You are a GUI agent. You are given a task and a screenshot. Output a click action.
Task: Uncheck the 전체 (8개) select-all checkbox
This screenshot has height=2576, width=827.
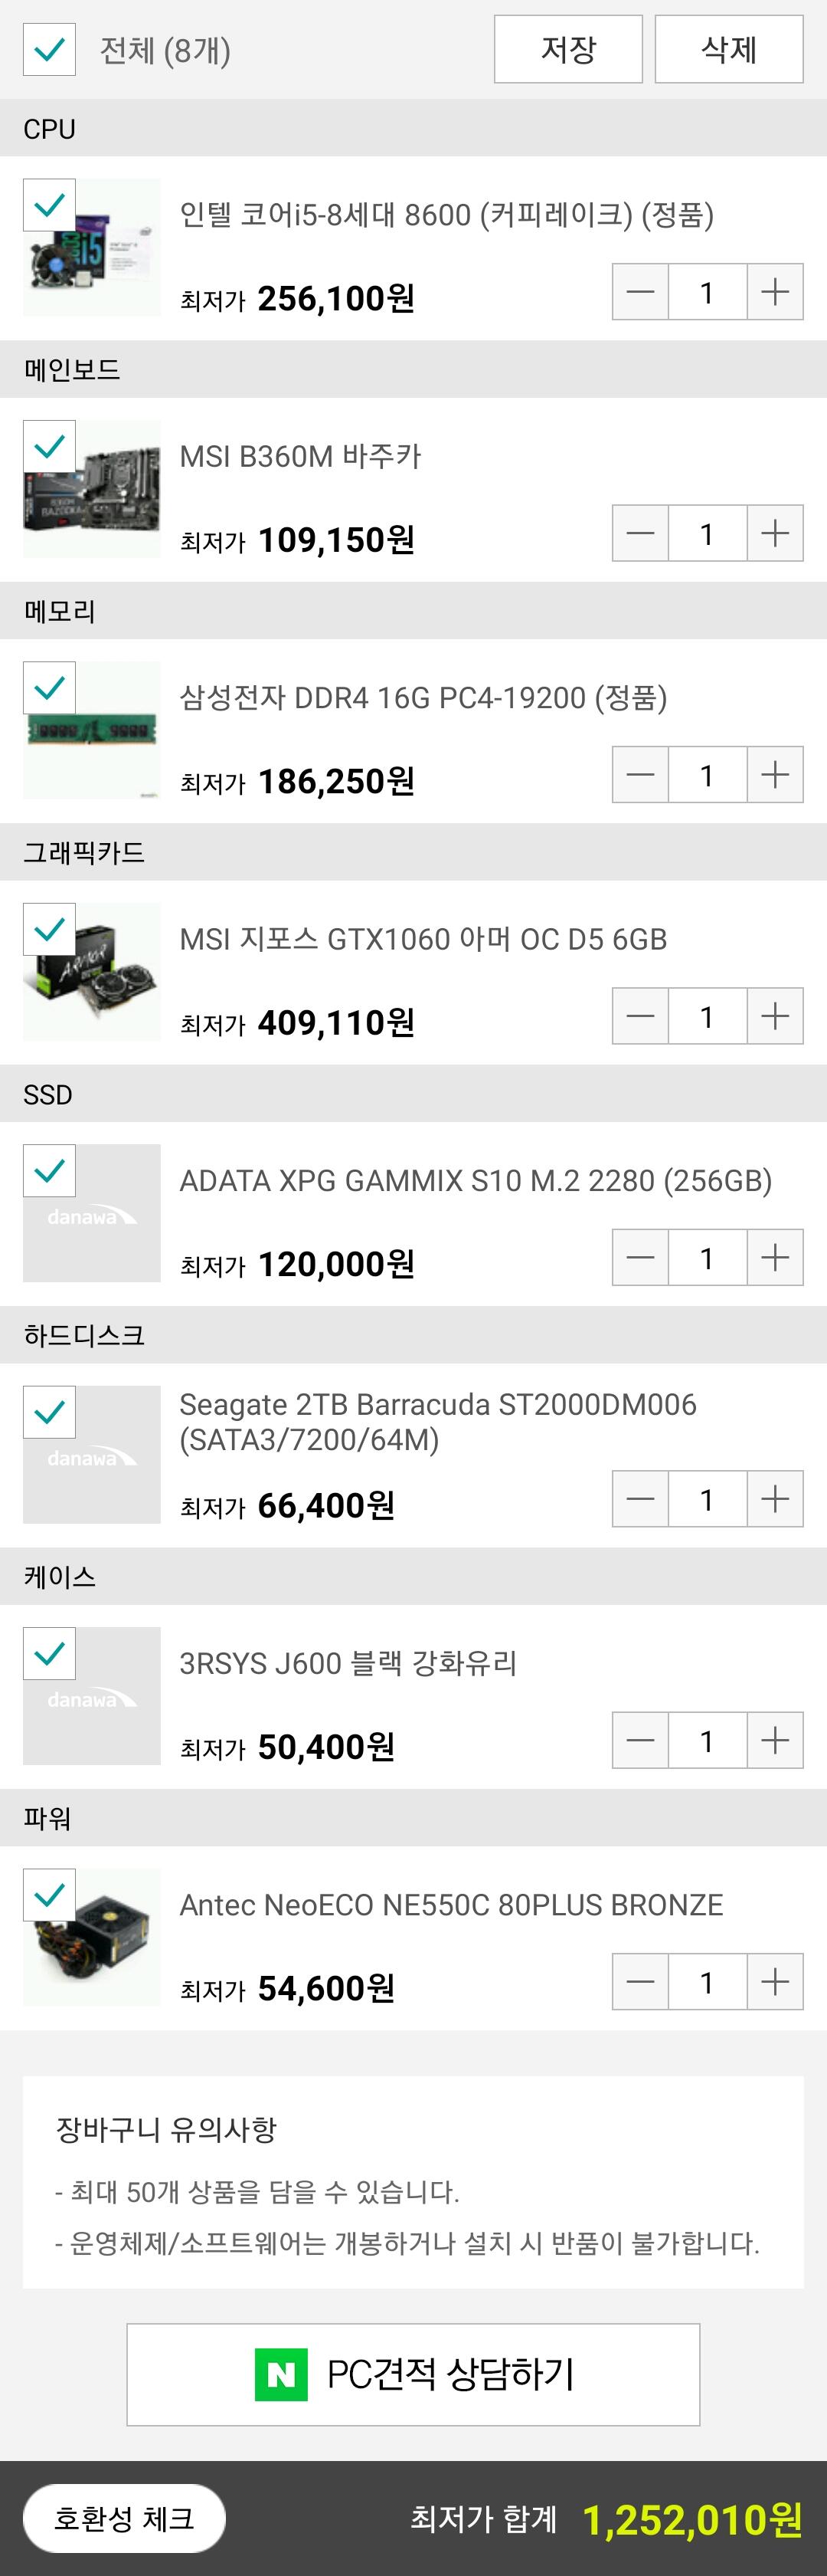click(49, 49)
